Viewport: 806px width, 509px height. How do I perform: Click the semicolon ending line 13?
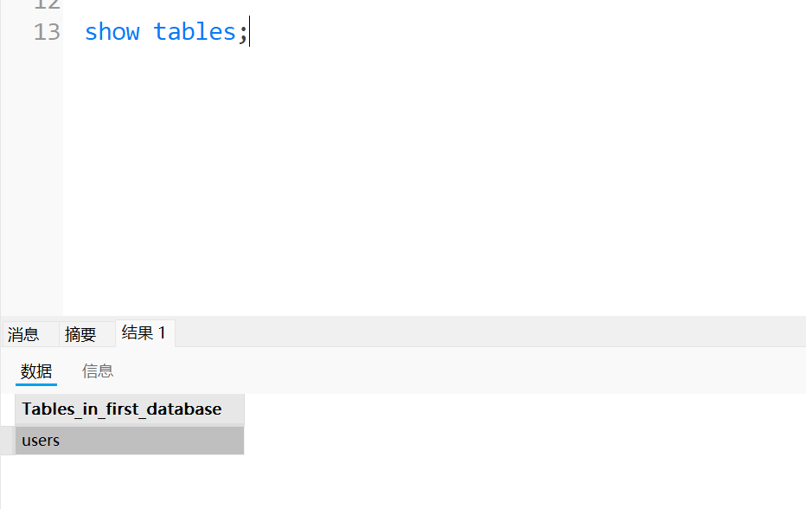pyautogui.click(x=242, y=32)
